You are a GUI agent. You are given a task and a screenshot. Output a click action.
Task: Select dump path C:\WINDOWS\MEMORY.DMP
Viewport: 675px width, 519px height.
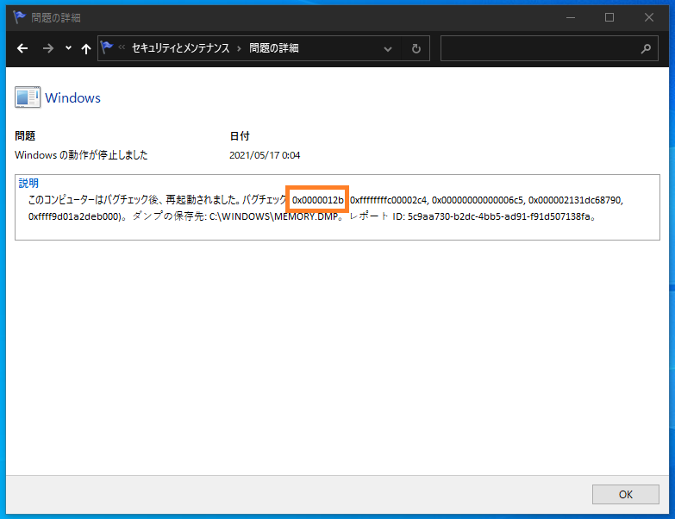point(273,216)
